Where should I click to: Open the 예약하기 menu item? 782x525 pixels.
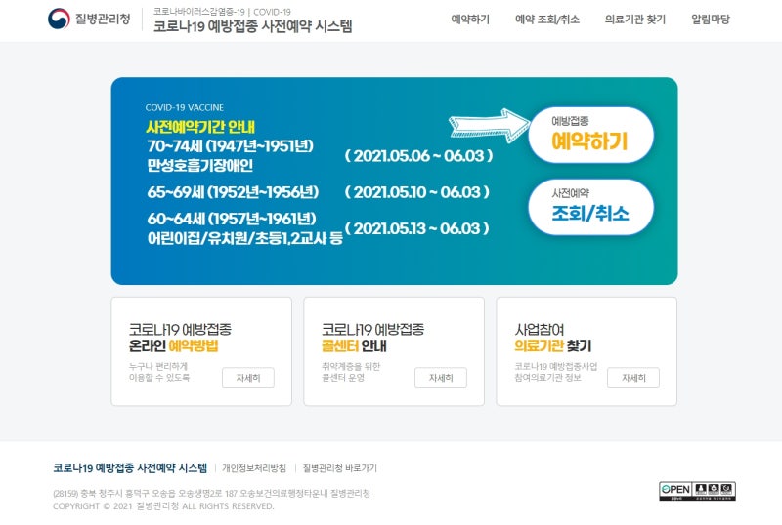(470, 20)
